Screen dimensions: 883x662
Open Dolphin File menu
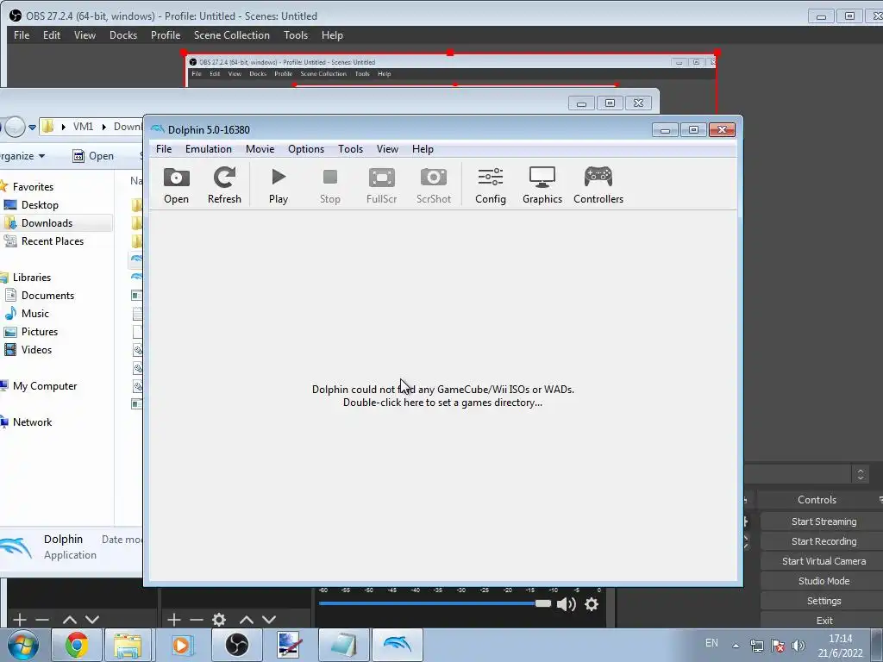click(x=164, y=149)
